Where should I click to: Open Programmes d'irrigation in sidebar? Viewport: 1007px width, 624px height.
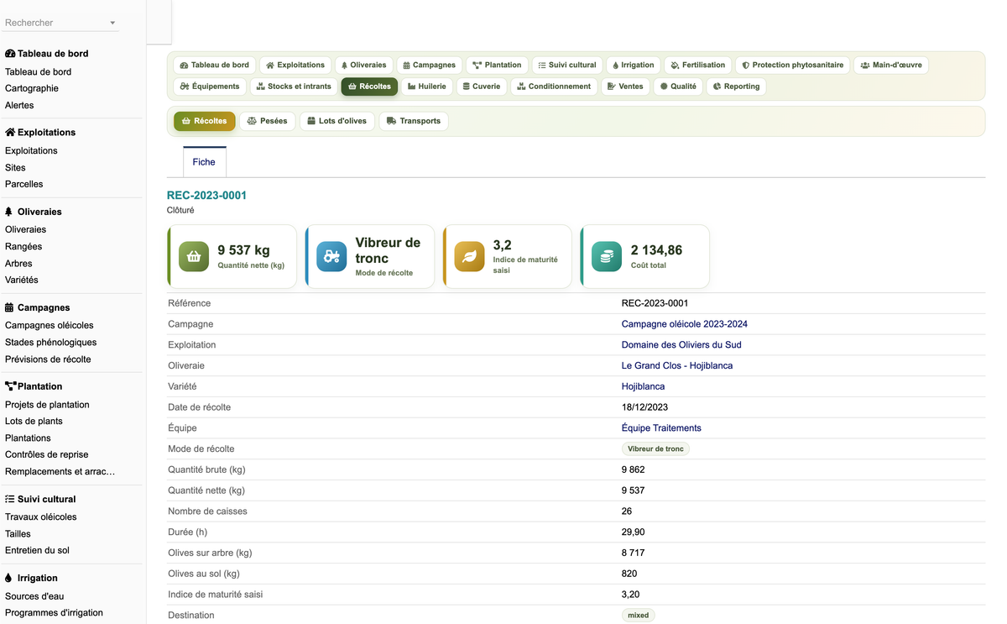click(54, 612)
